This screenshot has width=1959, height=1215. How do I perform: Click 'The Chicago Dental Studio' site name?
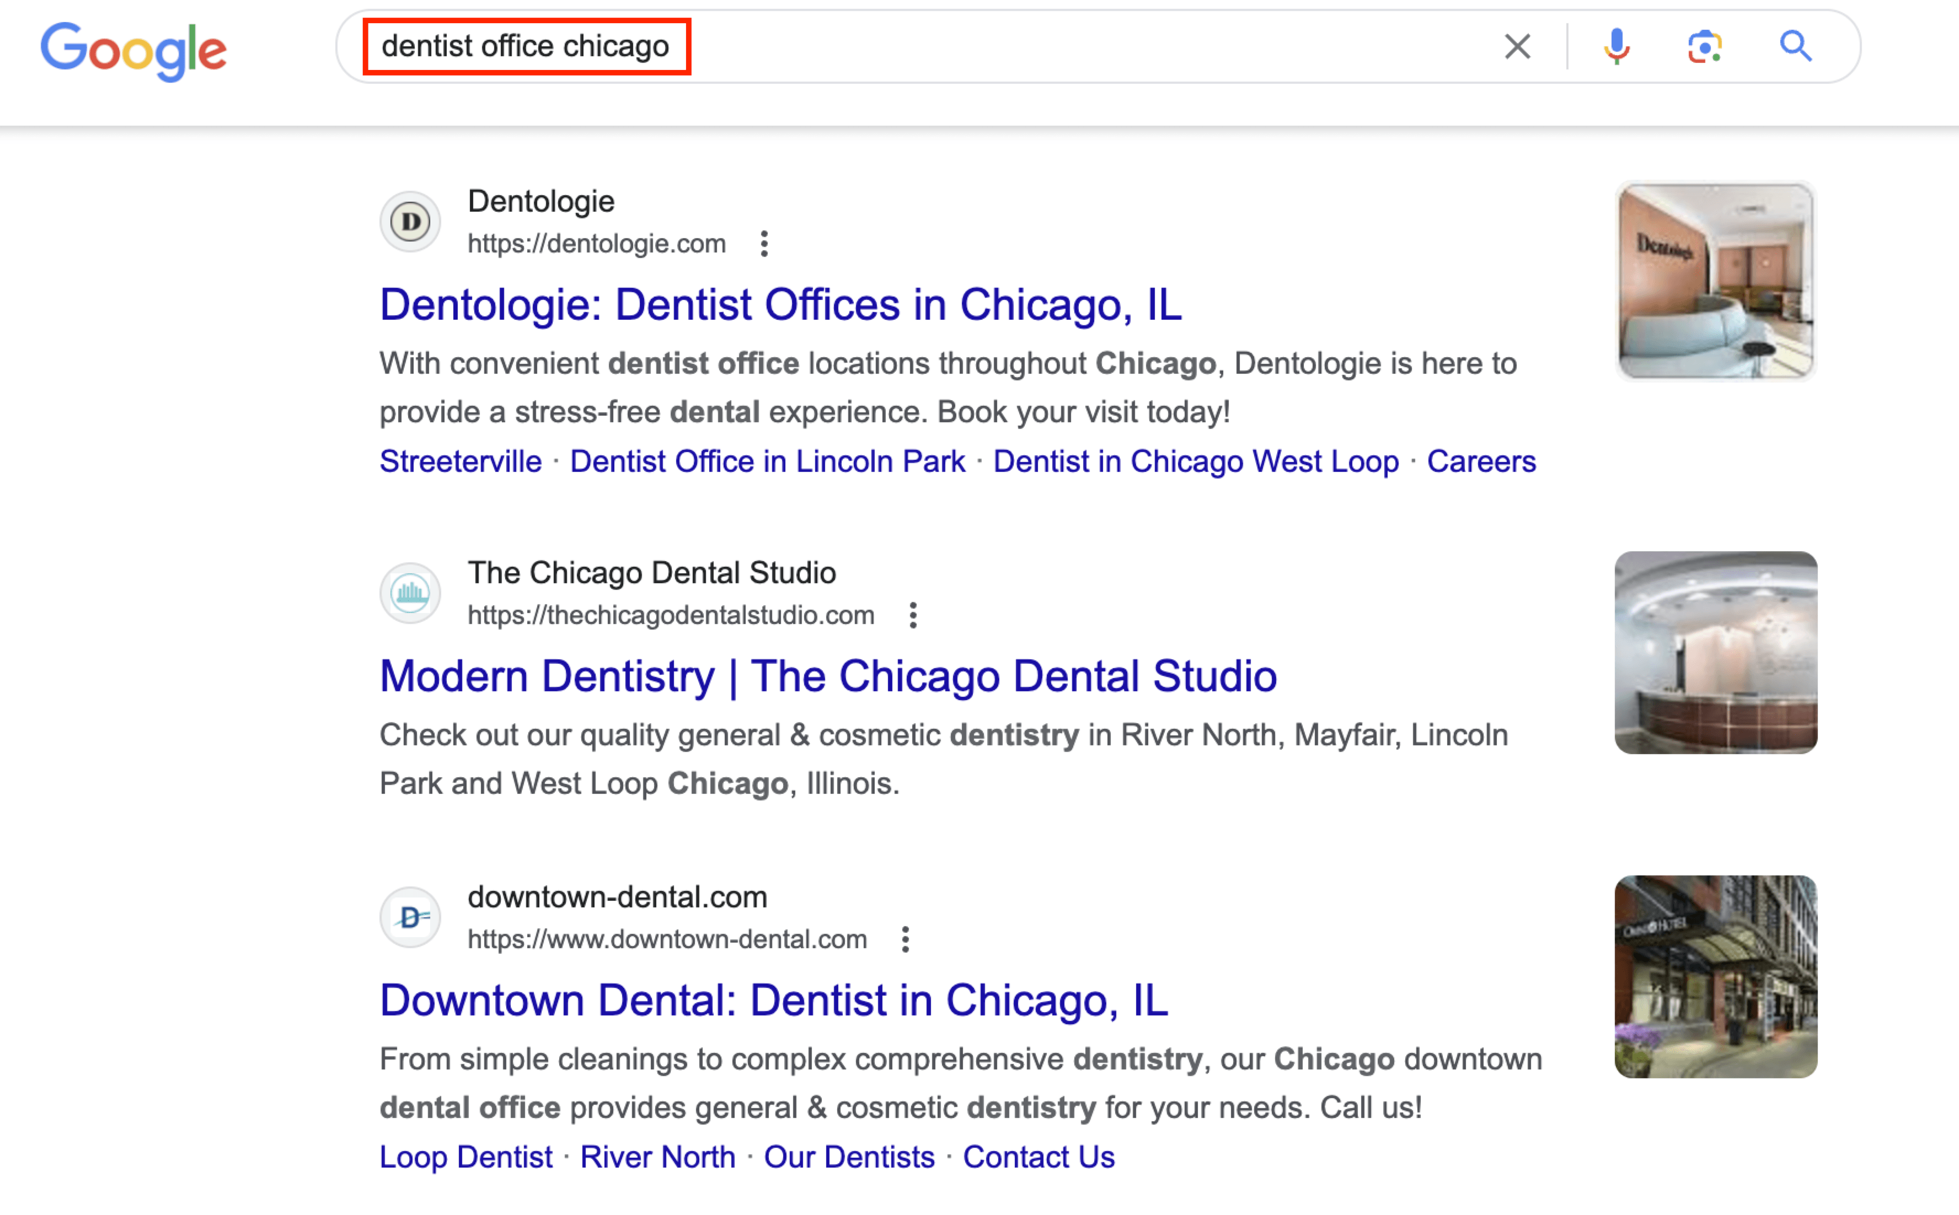point(652,573)
